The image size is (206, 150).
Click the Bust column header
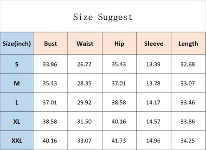50,44
